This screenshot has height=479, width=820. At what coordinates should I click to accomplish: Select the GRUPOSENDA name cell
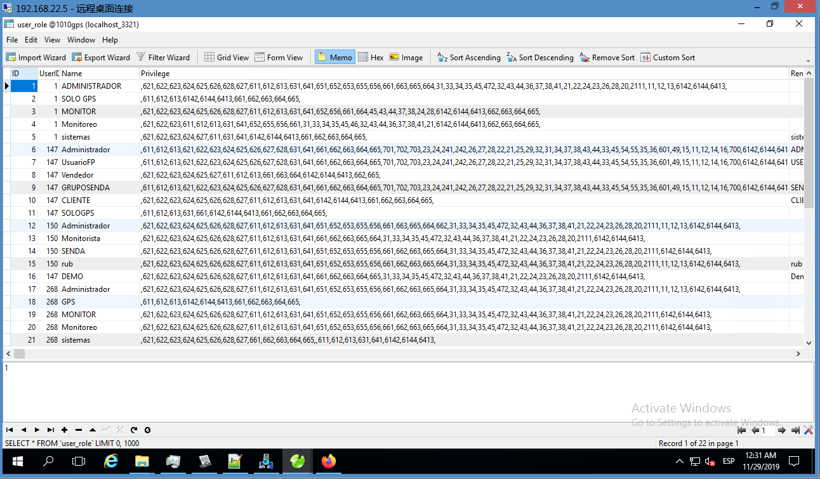[x=99, y=188]
